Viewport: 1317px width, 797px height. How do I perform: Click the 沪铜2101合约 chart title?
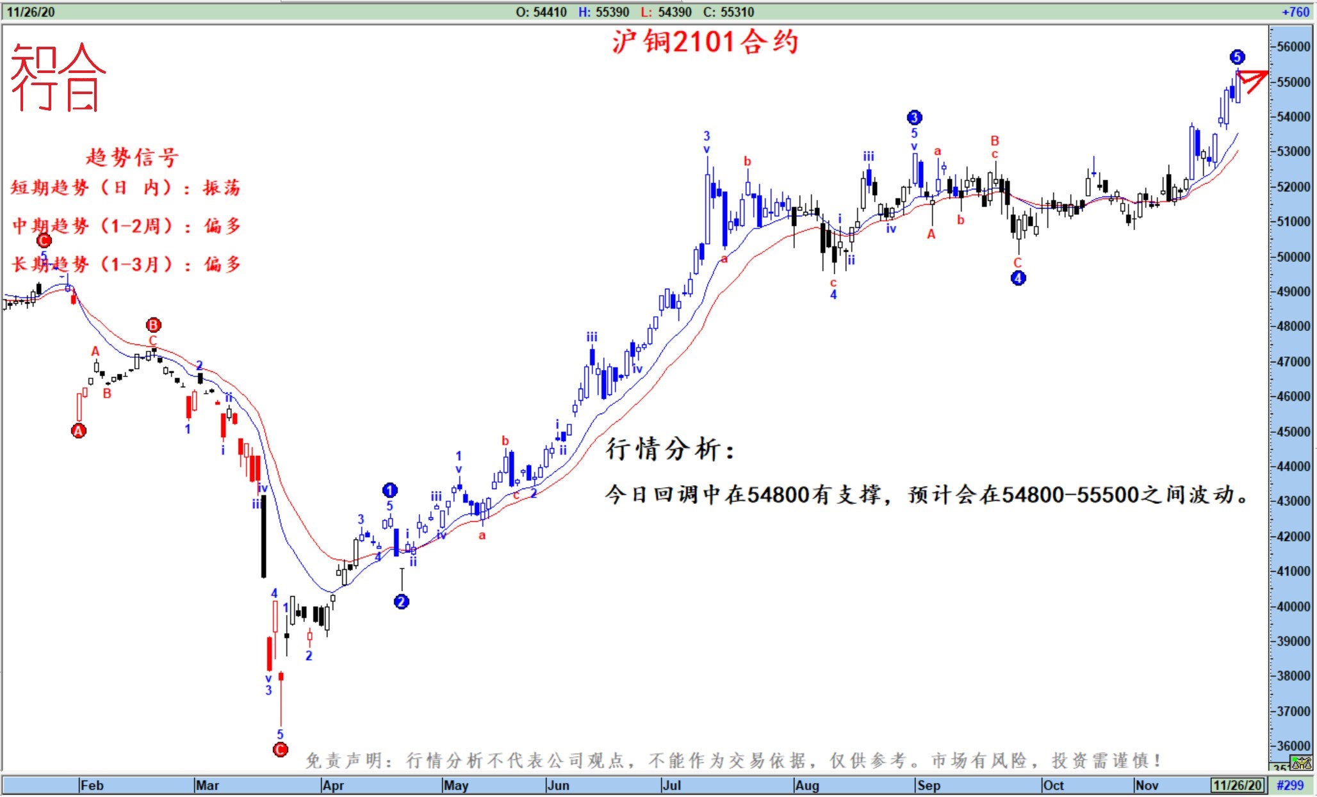click(x=705, y=42)
